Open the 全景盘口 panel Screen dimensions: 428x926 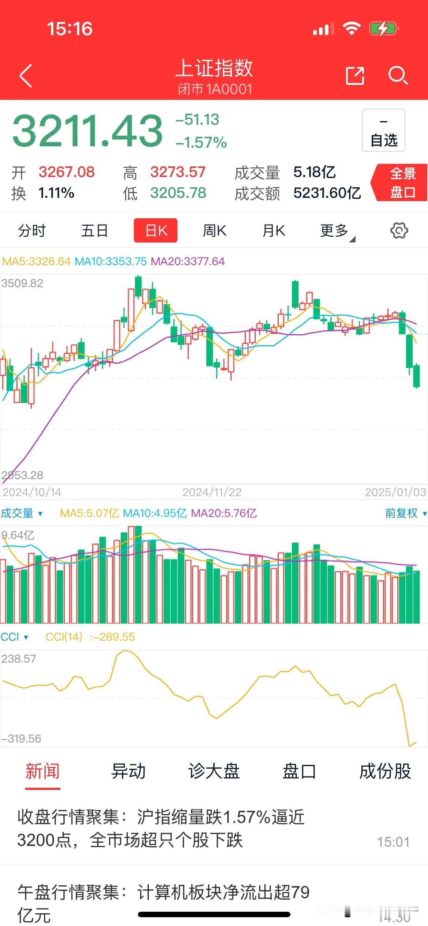click(400, 182)
